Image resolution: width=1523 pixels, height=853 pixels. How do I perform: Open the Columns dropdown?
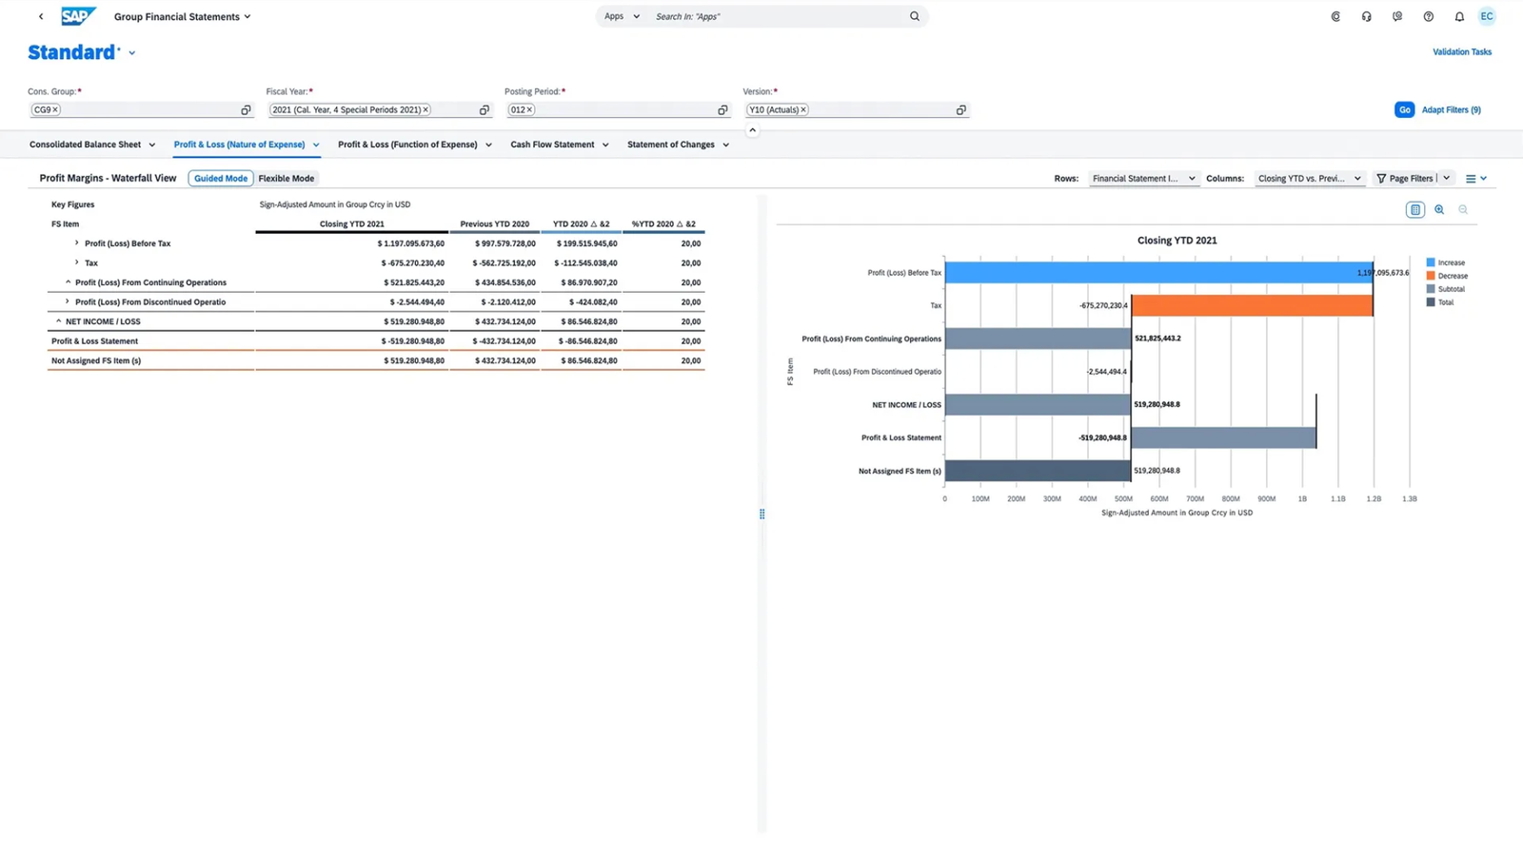tap(1309, 178)
